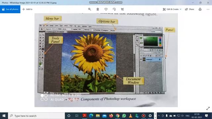Click the sunflower photo being viewed
The height and width of the screenshot is (119, 212).
tap(106, 60)
